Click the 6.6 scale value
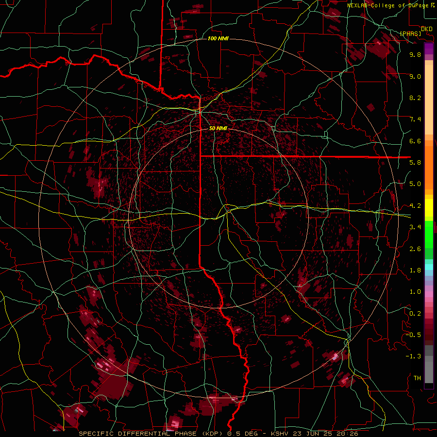Image resolution: width=437 pixels, height=437 pixels. (x=415, y=141)
